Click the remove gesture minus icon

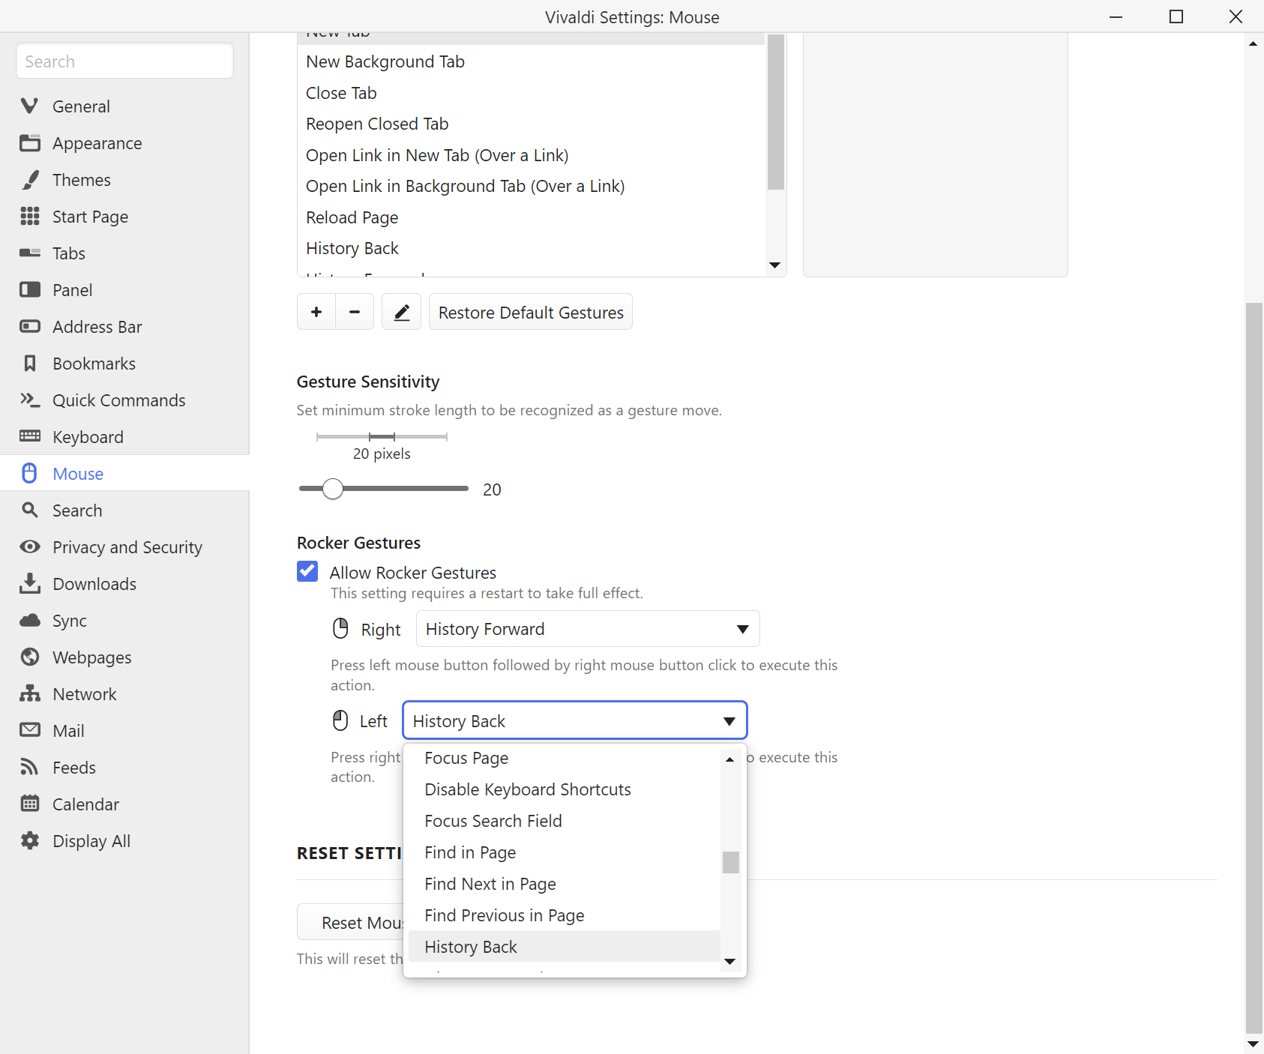pos(355,312)
